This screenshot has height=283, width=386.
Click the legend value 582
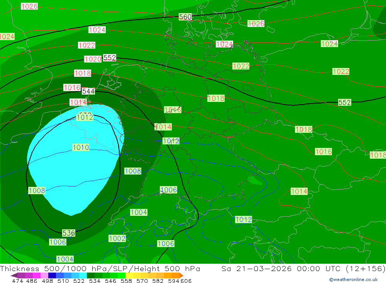click(x=158, y=281)
